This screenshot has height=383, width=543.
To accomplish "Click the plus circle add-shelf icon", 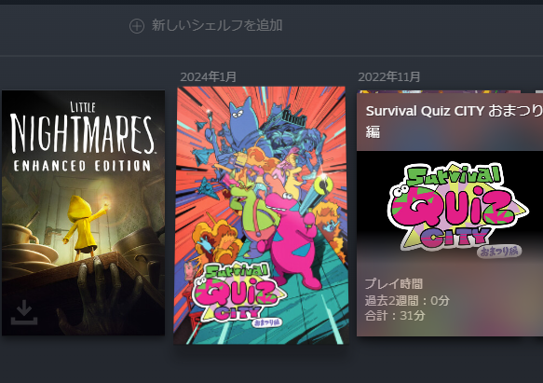I will pos(137,26).
